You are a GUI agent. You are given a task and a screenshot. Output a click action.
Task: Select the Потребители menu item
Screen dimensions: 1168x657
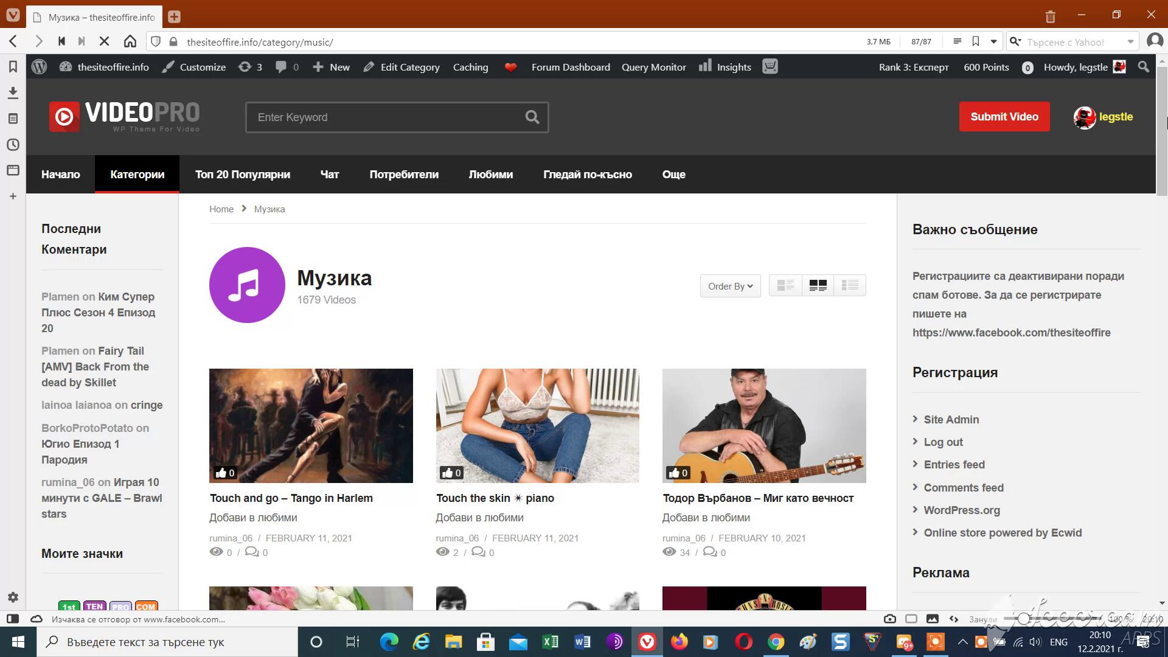click(x=404, y=175)
